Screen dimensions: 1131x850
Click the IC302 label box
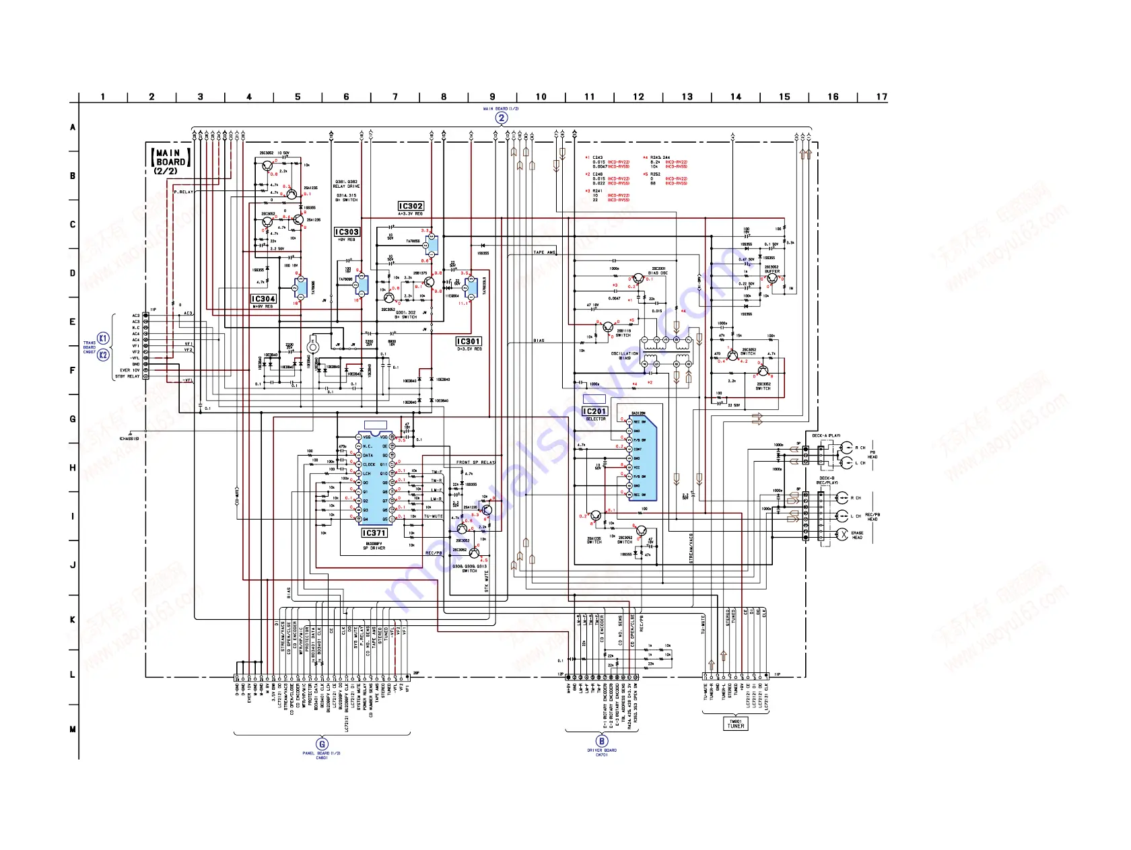click(411, 206)
